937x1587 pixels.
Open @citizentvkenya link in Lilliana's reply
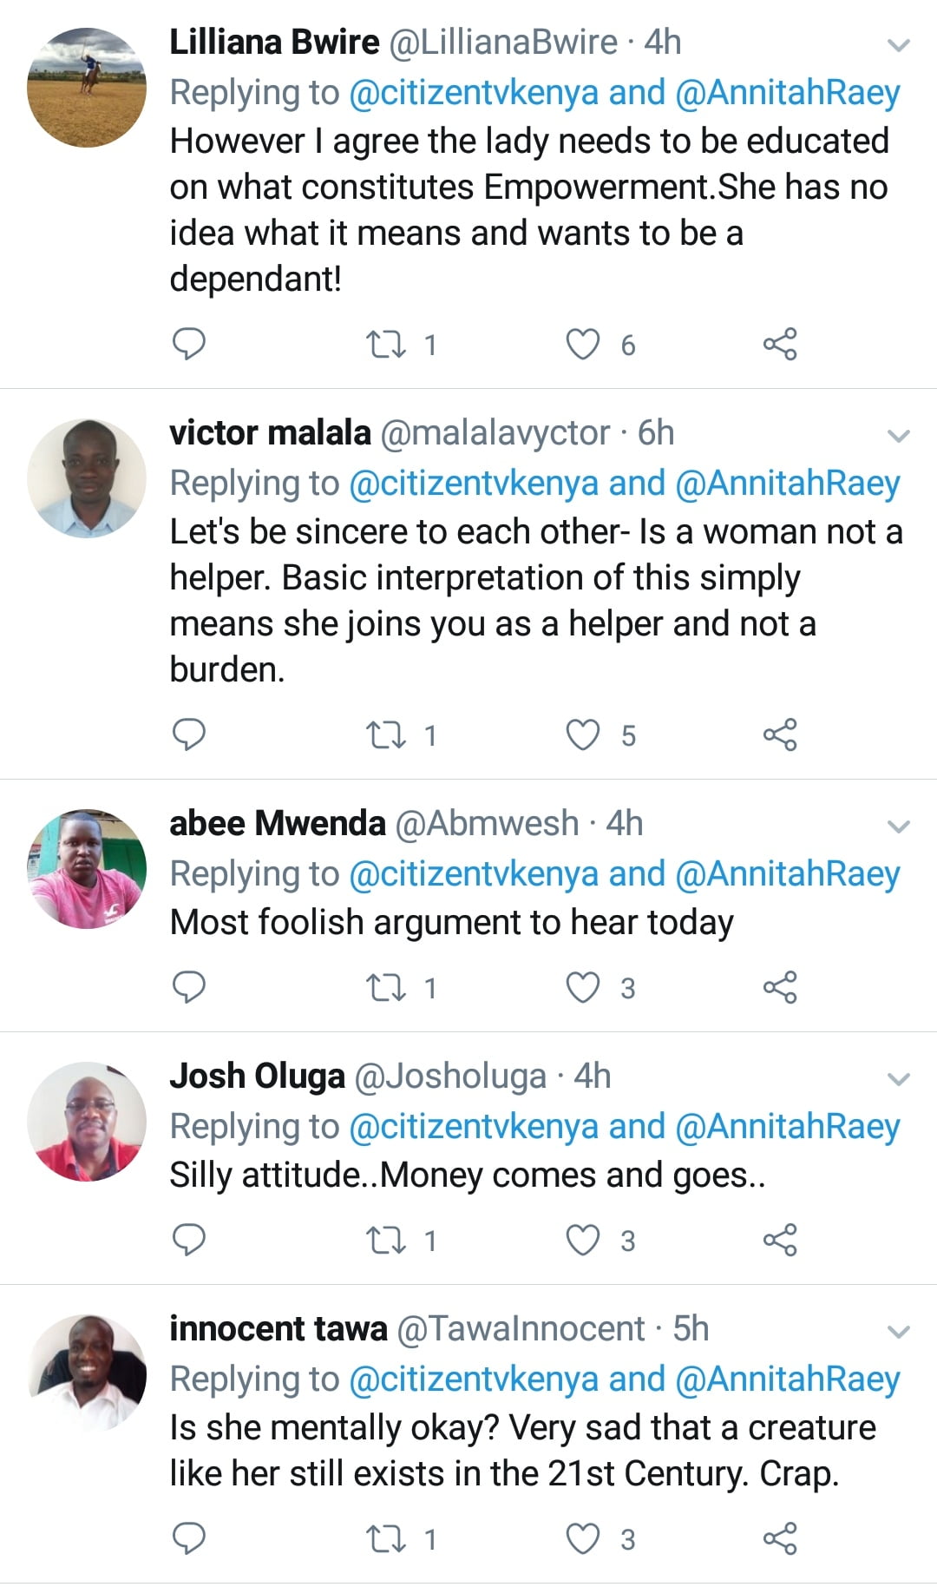click(x=473, y=92)
